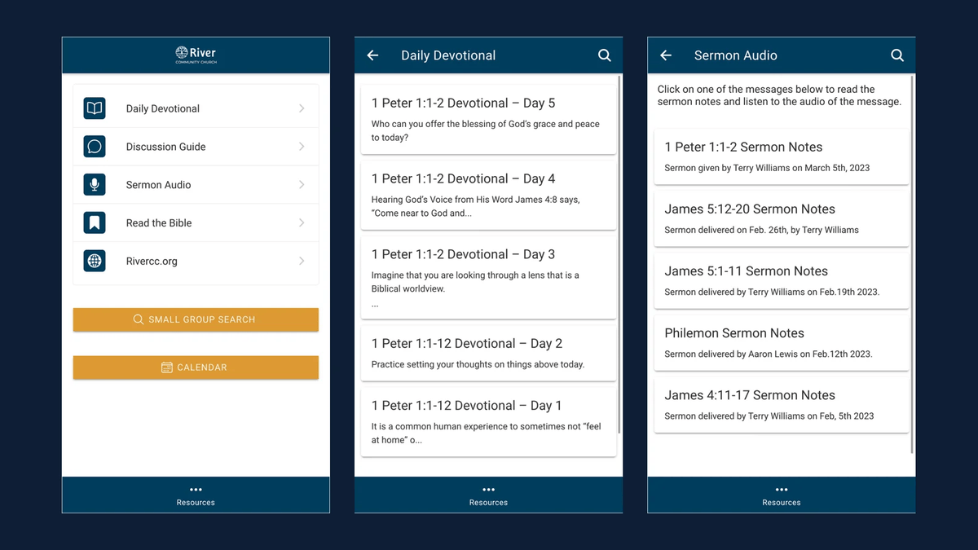Viewport: 978px width, 550px height.
Task: Click "Who can you offer the blessing" excerpt
Action: (x=485, y=130)
